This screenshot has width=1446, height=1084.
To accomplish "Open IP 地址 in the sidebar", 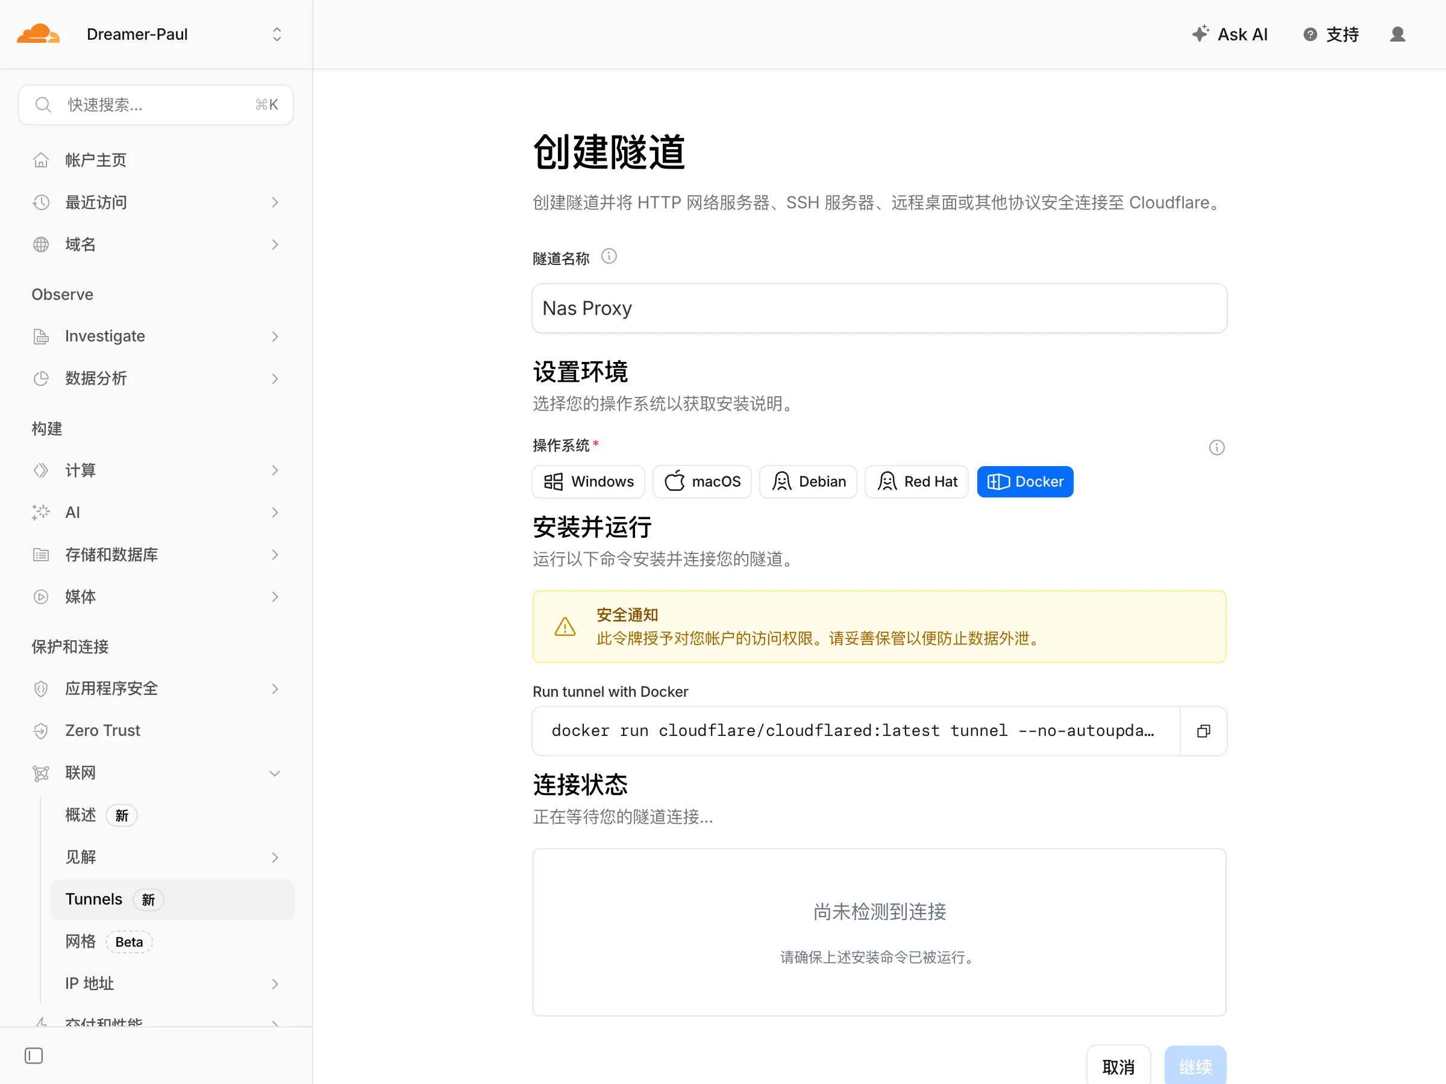I will pyautogui.click(x=90, y=983).
